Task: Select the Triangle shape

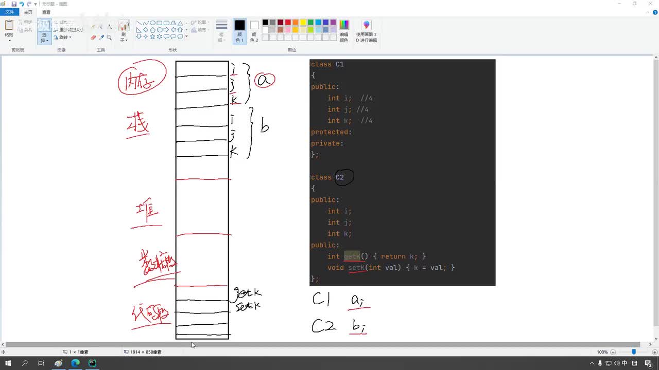Action: tap(180, 23)
